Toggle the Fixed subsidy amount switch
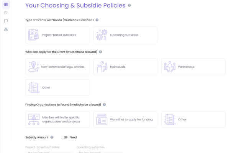249x153 pixels. tap(64, 137)
